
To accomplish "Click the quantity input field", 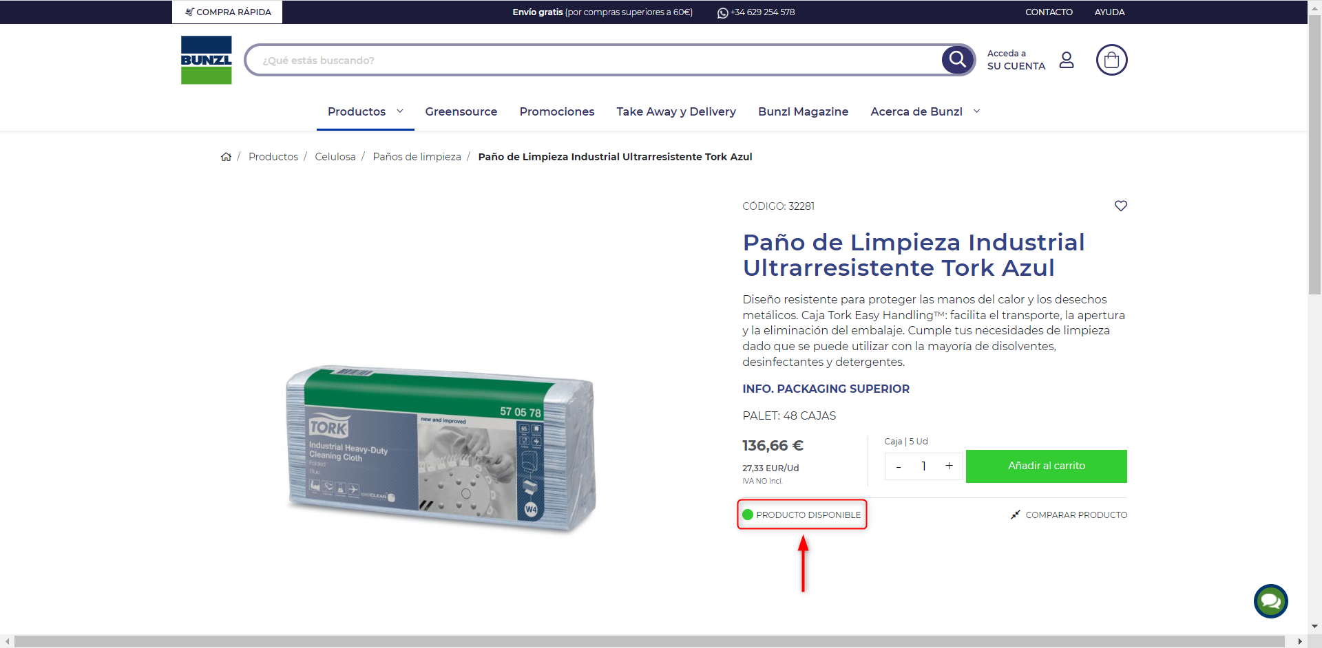I will (923, 466).
